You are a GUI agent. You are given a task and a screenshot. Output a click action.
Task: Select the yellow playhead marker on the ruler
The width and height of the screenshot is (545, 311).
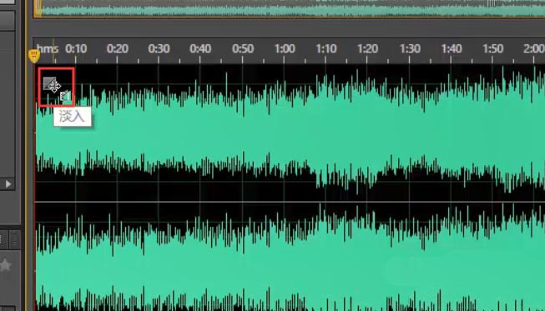click(34, 56)
